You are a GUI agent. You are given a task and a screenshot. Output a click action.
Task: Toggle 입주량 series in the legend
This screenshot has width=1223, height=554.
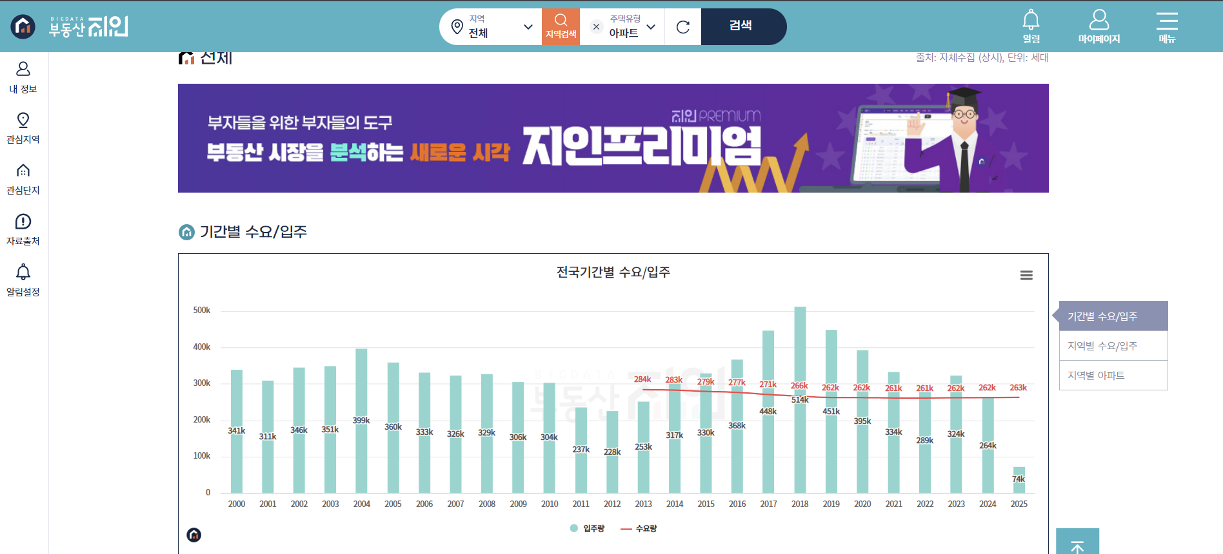pyautogui.click(x=587, y=528)
